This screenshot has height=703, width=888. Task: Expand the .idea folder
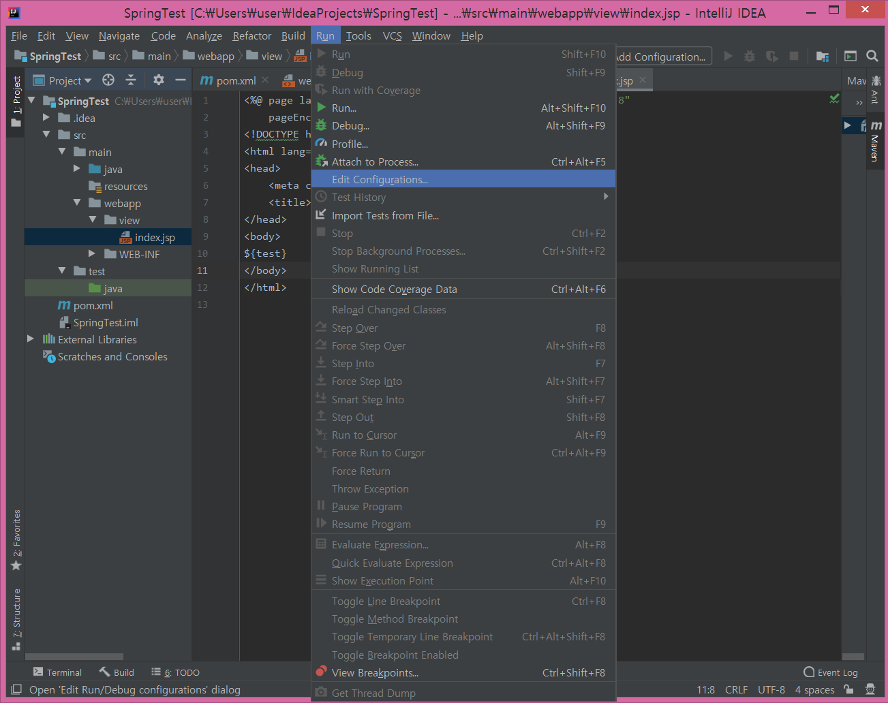[46, 118]
